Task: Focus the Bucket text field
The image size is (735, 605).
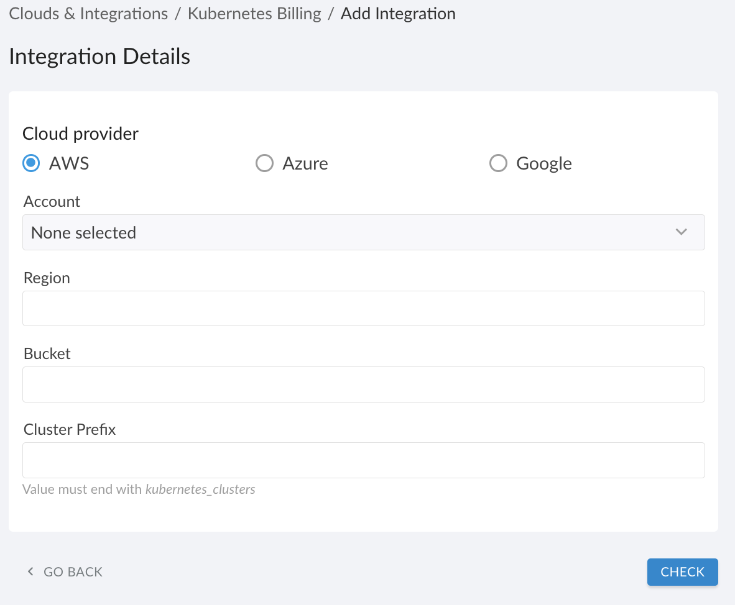Action: (363, 384)
